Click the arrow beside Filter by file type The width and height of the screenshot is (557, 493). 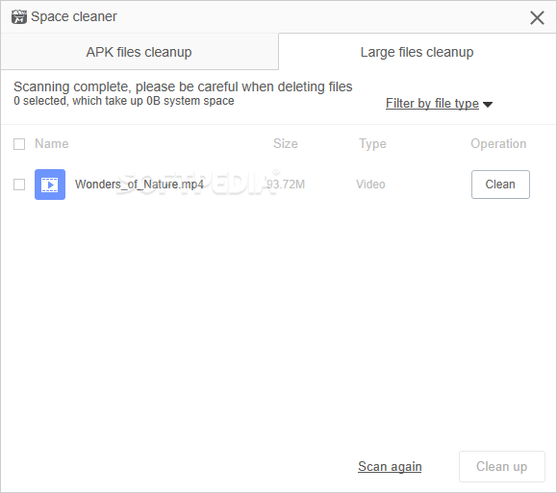488,105
